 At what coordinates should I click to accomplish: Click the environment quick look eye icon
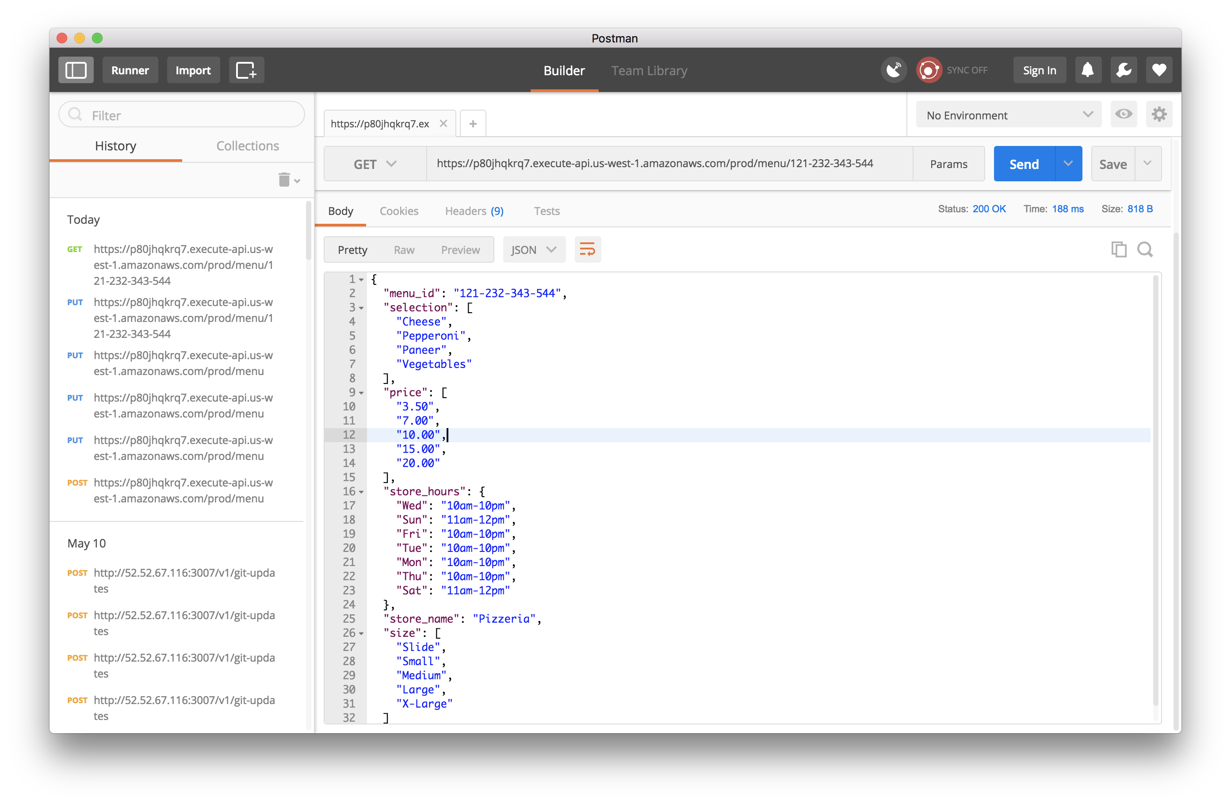[x=1124, y=115]
